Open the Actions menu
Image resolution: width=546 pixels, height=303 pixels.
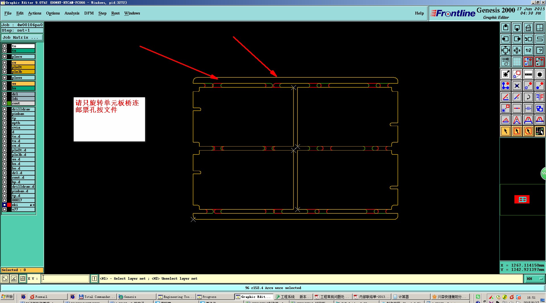pyautogui.click(x=35, y=13)
